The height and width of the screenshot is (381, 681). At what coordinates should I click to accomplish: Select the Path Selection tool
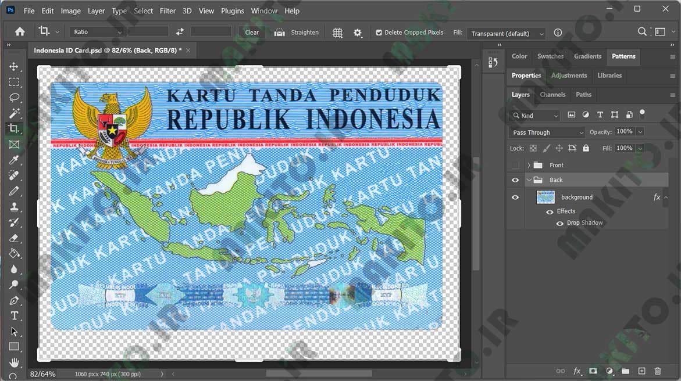(14, 332)
